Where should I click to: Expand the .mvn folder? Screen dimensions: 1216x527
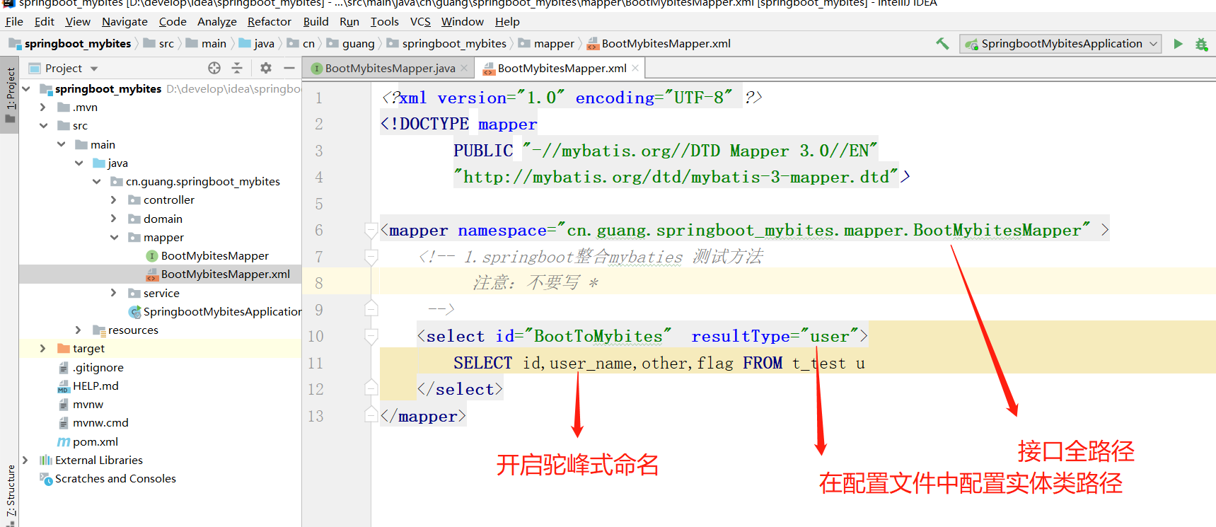point(43,107)
